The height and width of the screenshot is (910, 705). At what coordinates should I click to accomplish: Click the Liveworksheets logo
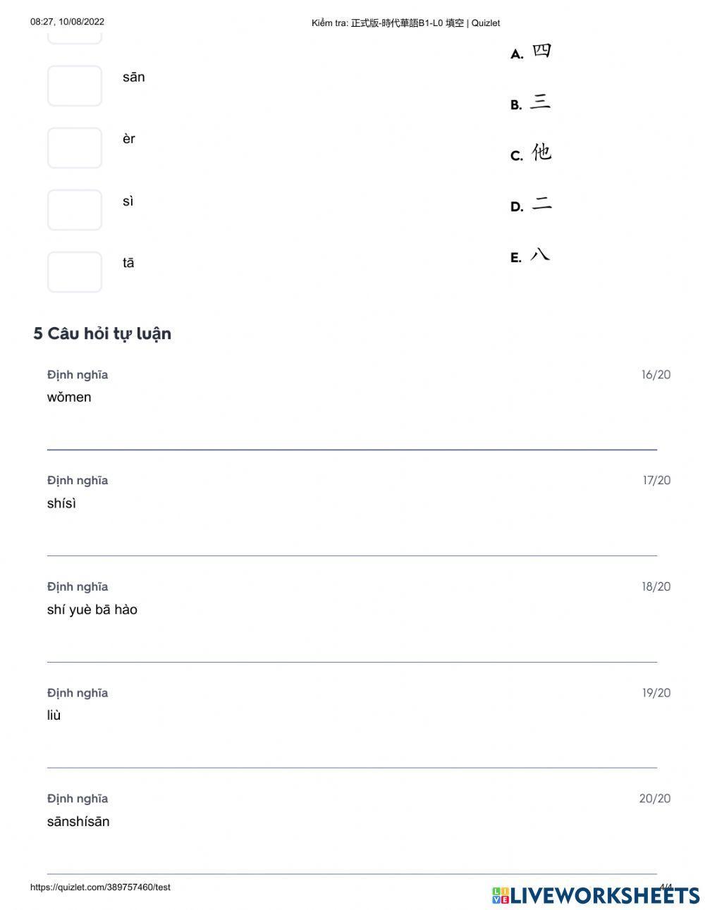pyautogui.click(x=596, y=895)
